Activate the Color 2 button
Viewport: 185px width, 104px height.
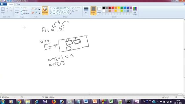coord(99,11)
